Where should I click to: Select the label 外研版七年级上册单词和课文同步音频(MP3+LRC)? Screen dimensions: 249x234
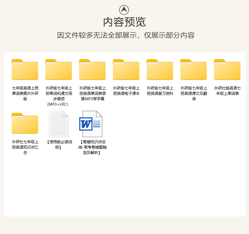pos(59,96)
